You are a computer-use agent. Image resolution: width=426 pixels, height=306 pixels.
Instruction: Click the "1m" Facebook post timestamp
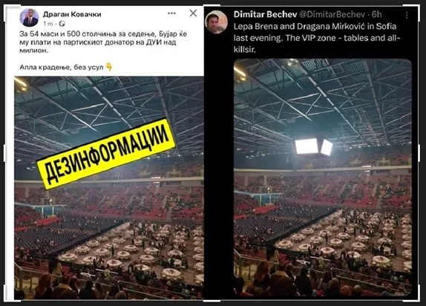point(48,24)
